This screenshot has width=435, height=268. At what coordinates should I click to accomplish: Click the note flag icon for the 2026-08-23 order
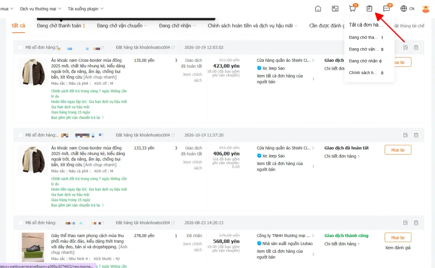coord(405,223)
